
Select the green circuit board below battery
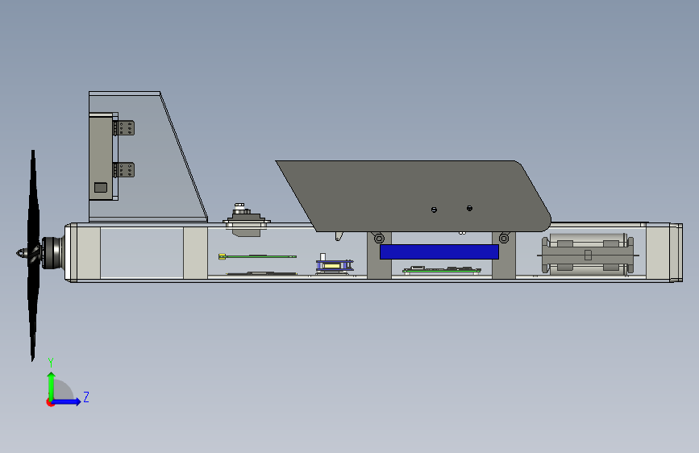(441, 270)
